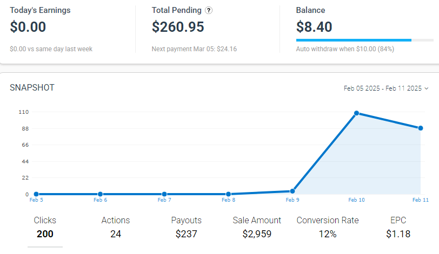Click the Balance auto-withdraw progress bar
The height and width of the screenshot is (254, 439).
365,40
